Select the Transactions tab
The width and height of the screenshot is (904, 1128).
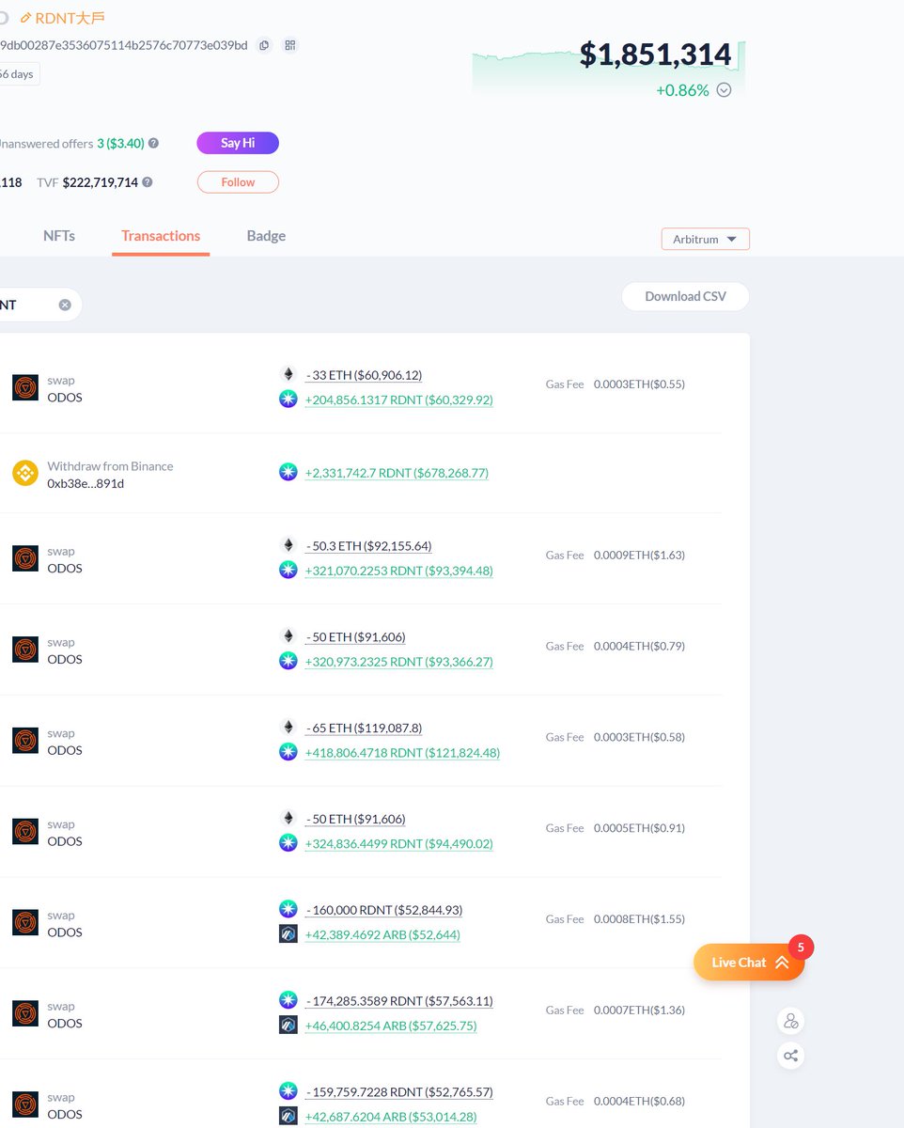pos(161,236)
